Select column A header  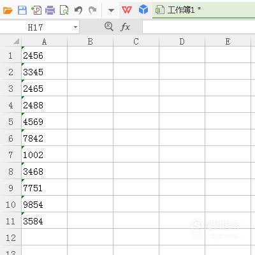coord(44,41)
